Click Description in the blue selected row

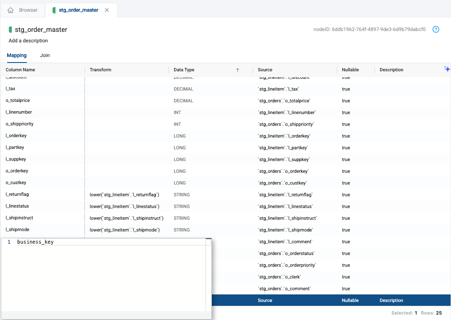pyautogui.click(x=391, y=300)
